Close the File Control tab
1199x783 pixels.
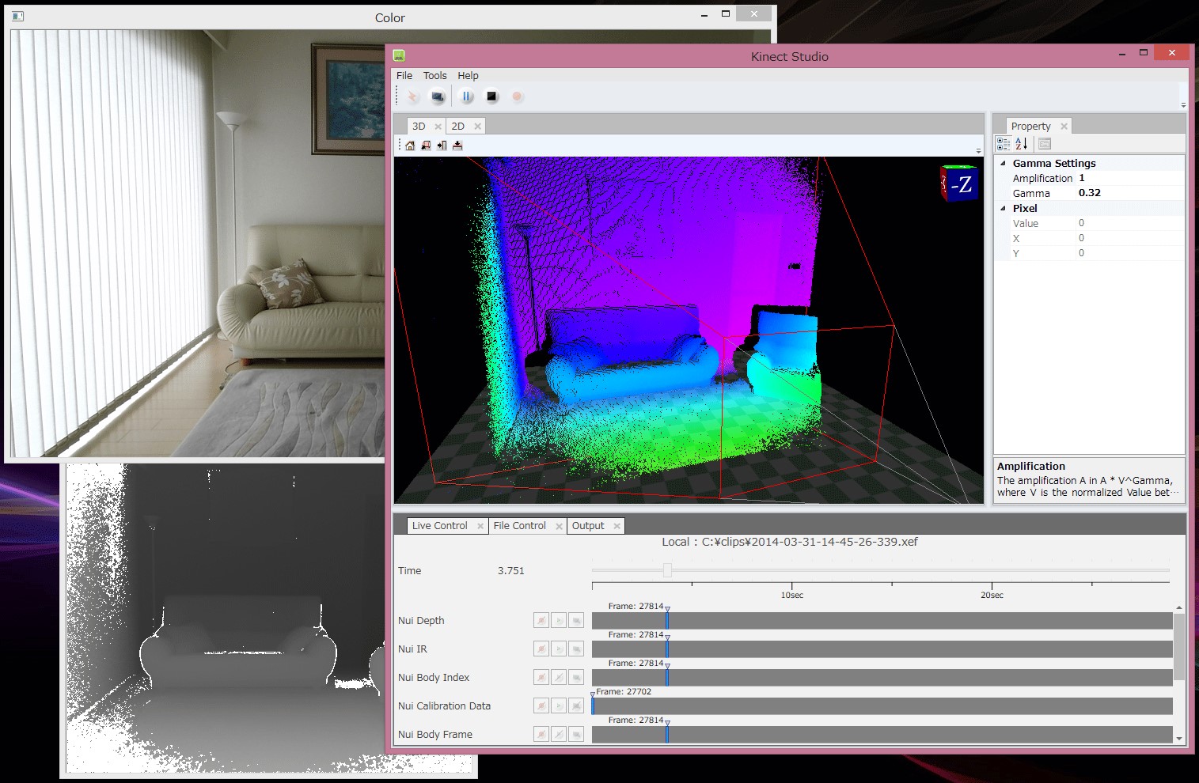(560, 526)
